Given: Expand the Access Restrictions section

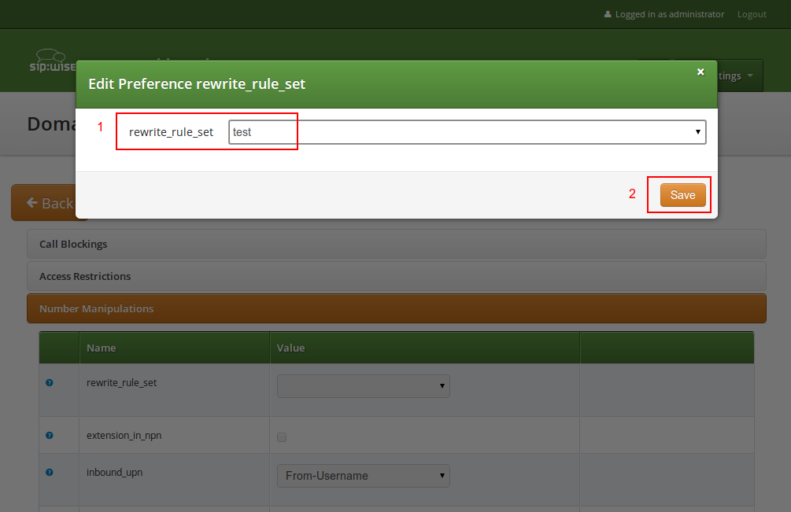Looking at the screenshot, I should [396, 276].
